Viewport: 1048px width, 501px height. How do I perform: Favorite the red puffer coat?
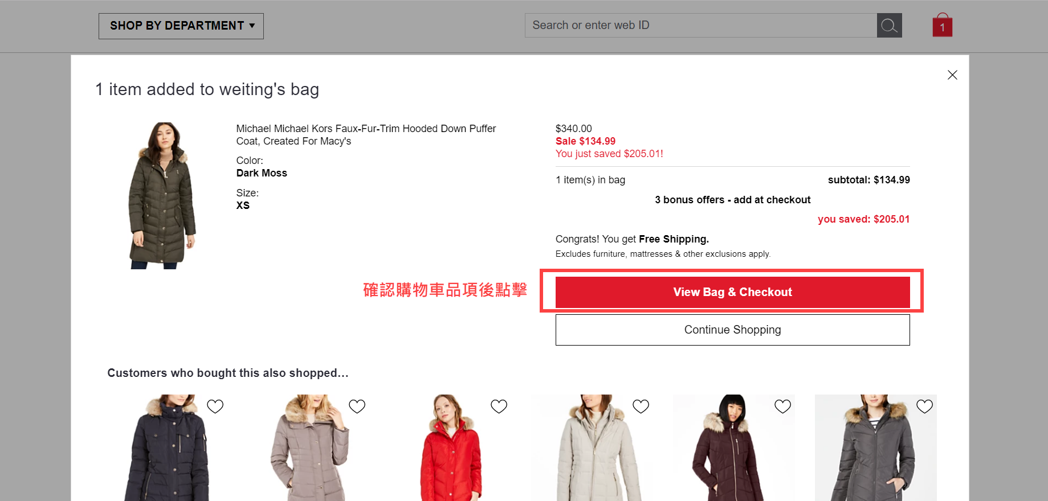(x=499, y=406)
